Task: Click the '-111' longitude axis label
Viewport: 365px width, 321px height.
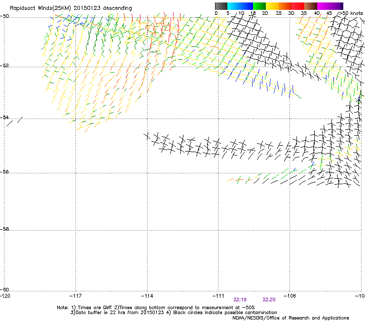Action: [x=219, y=296]
